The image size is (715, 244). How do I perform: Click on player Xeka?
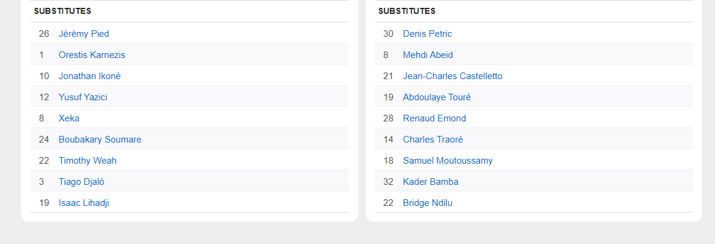click(69, 118)
